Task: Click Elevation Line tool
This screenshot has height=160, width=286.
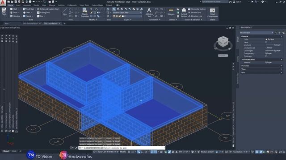Action: [195, 16]
